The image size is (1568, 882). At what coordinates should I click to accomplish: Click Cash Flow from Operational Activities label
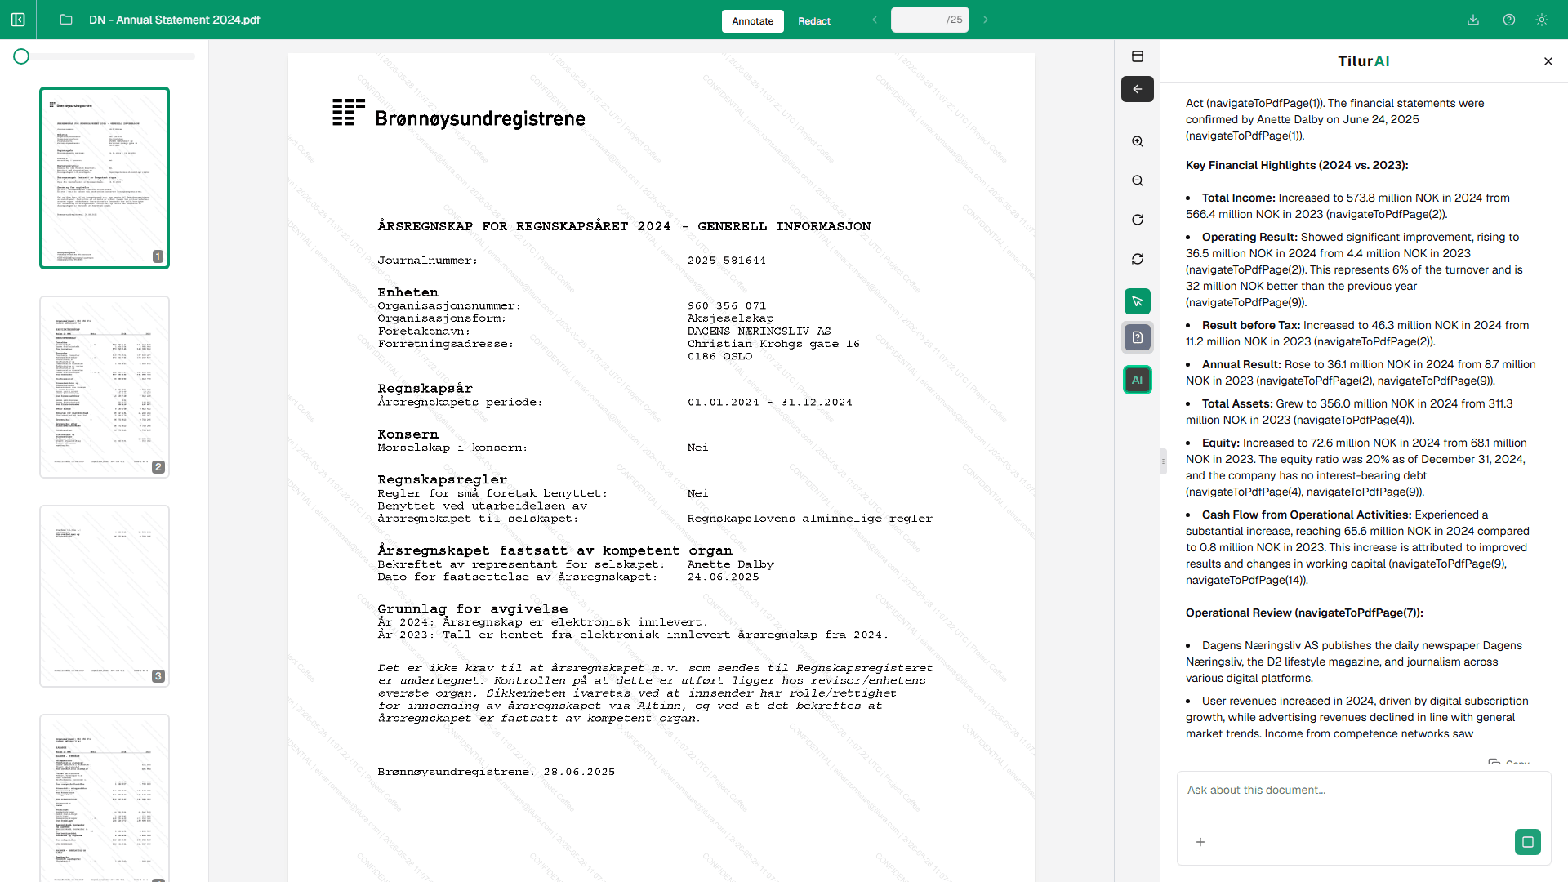[1307, 514]
